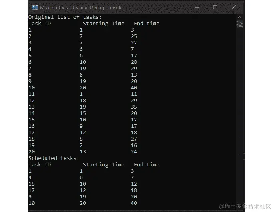Select starting time 18 of task 12
The image size is (273, 212).
click(x=83, y=101)
